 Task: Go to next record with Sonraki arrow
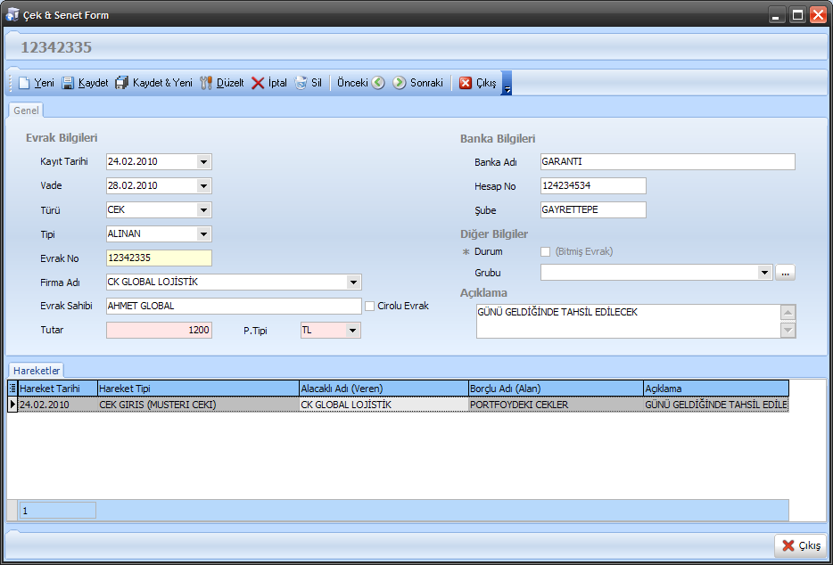(x=400, y=83)
